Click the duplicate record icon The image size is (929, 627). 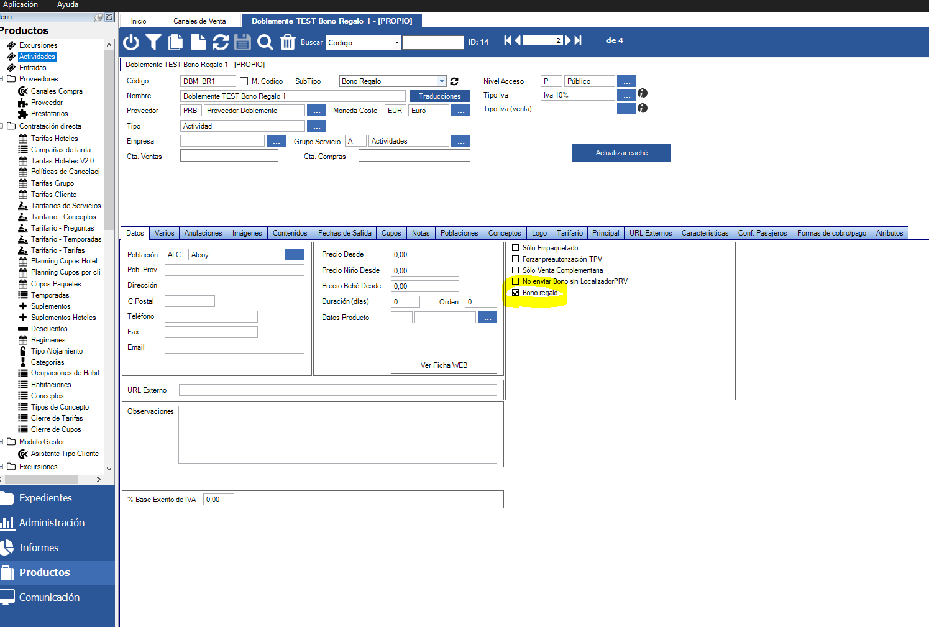click(x=176, y=42)
